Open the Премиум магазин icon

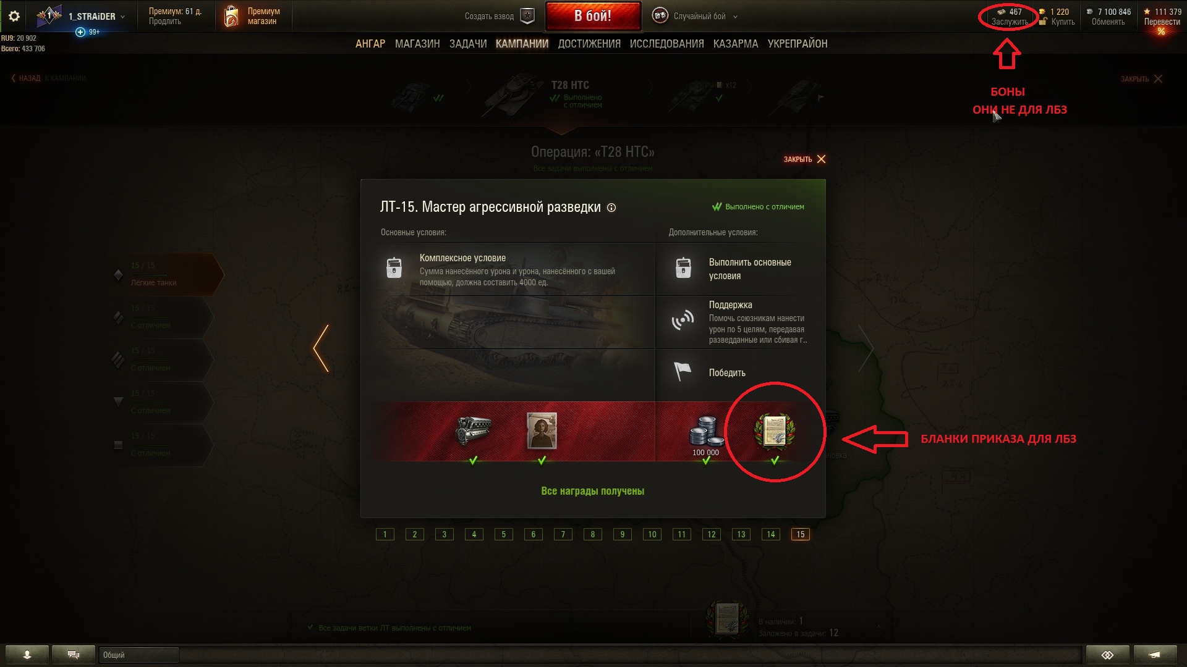pyautogui.click(x=231, y=16)
